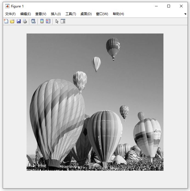
Task: Open the 帮助(H) menu
Action: [118, 14]
